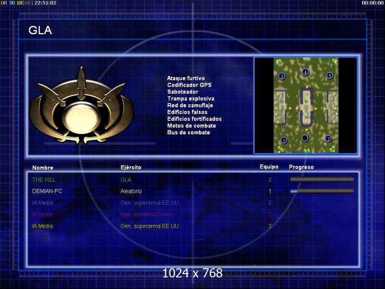Screen dimensions: 385x289
Task: Select start position 2 on the minimap
Action: 328,139
